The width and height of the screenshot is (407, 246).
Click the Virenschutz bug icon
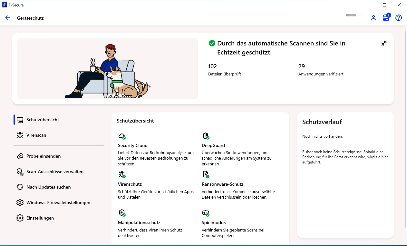(122, 174)
